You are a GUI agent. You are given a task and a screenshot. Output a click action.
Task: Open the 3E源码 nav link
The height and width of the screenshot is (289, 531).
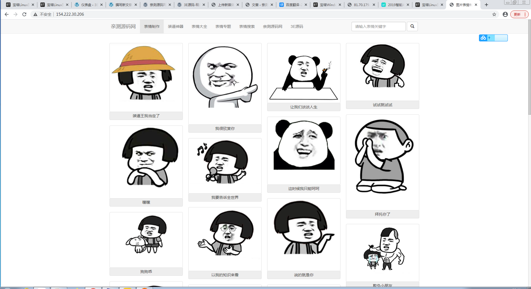pyautogui.click(x=297, y=26)
